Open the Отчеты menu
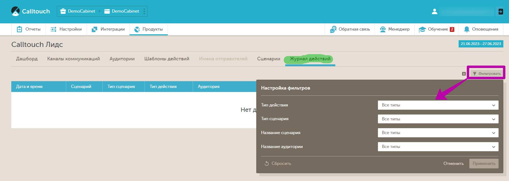509x181 pixels. 28,29
